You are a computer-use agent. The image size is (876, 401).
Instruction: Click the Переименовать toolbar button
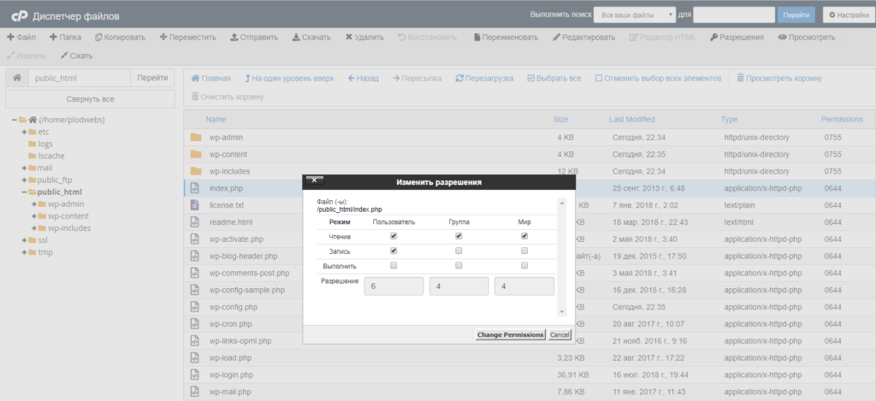pos(506,38)
